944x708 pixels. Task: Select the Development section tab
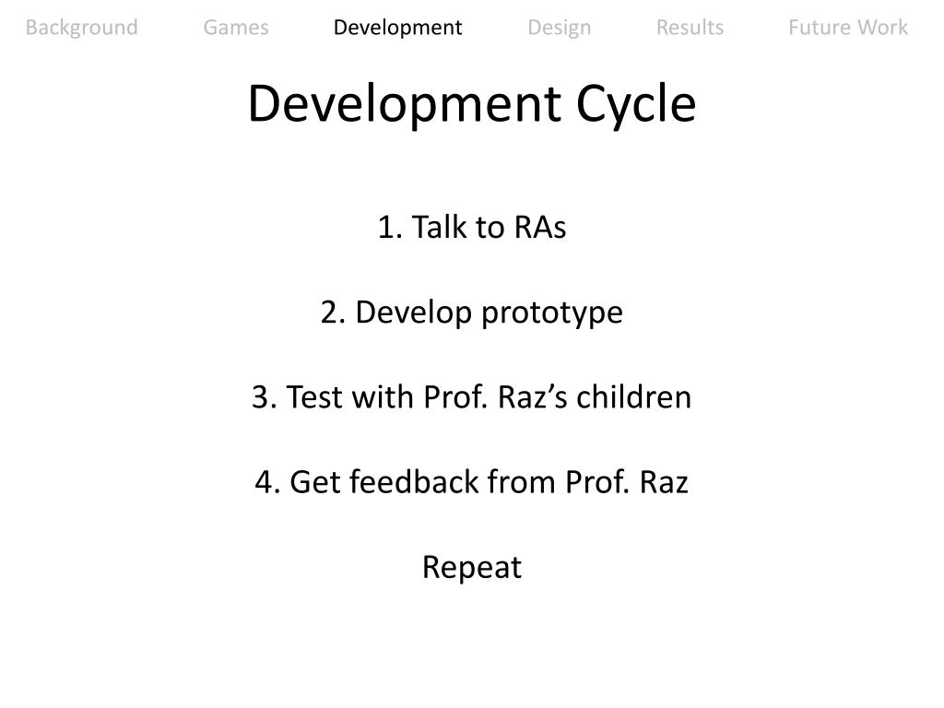397,28
